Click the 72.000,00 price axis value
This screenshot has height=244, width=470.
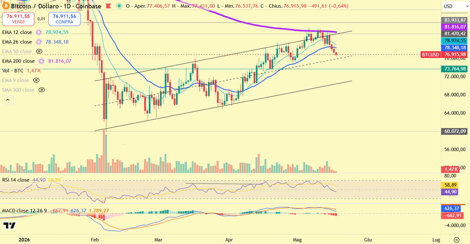click(x=455, y=77)
